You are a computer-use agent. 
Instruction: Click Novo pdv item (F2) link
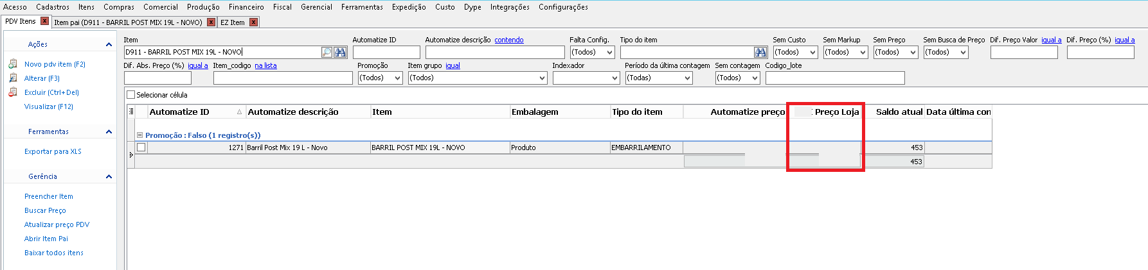55,64
